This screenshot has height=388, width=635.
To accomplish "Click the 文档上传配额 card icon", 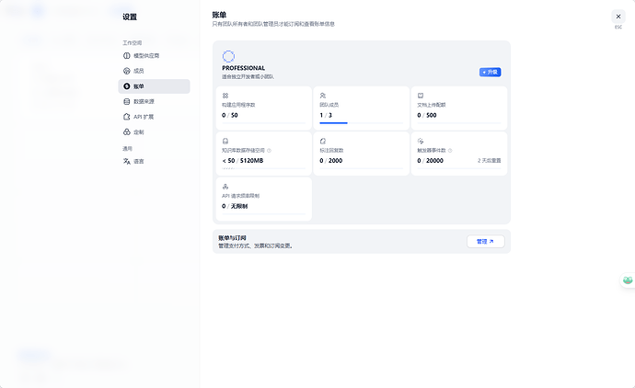I will point(421,96).
